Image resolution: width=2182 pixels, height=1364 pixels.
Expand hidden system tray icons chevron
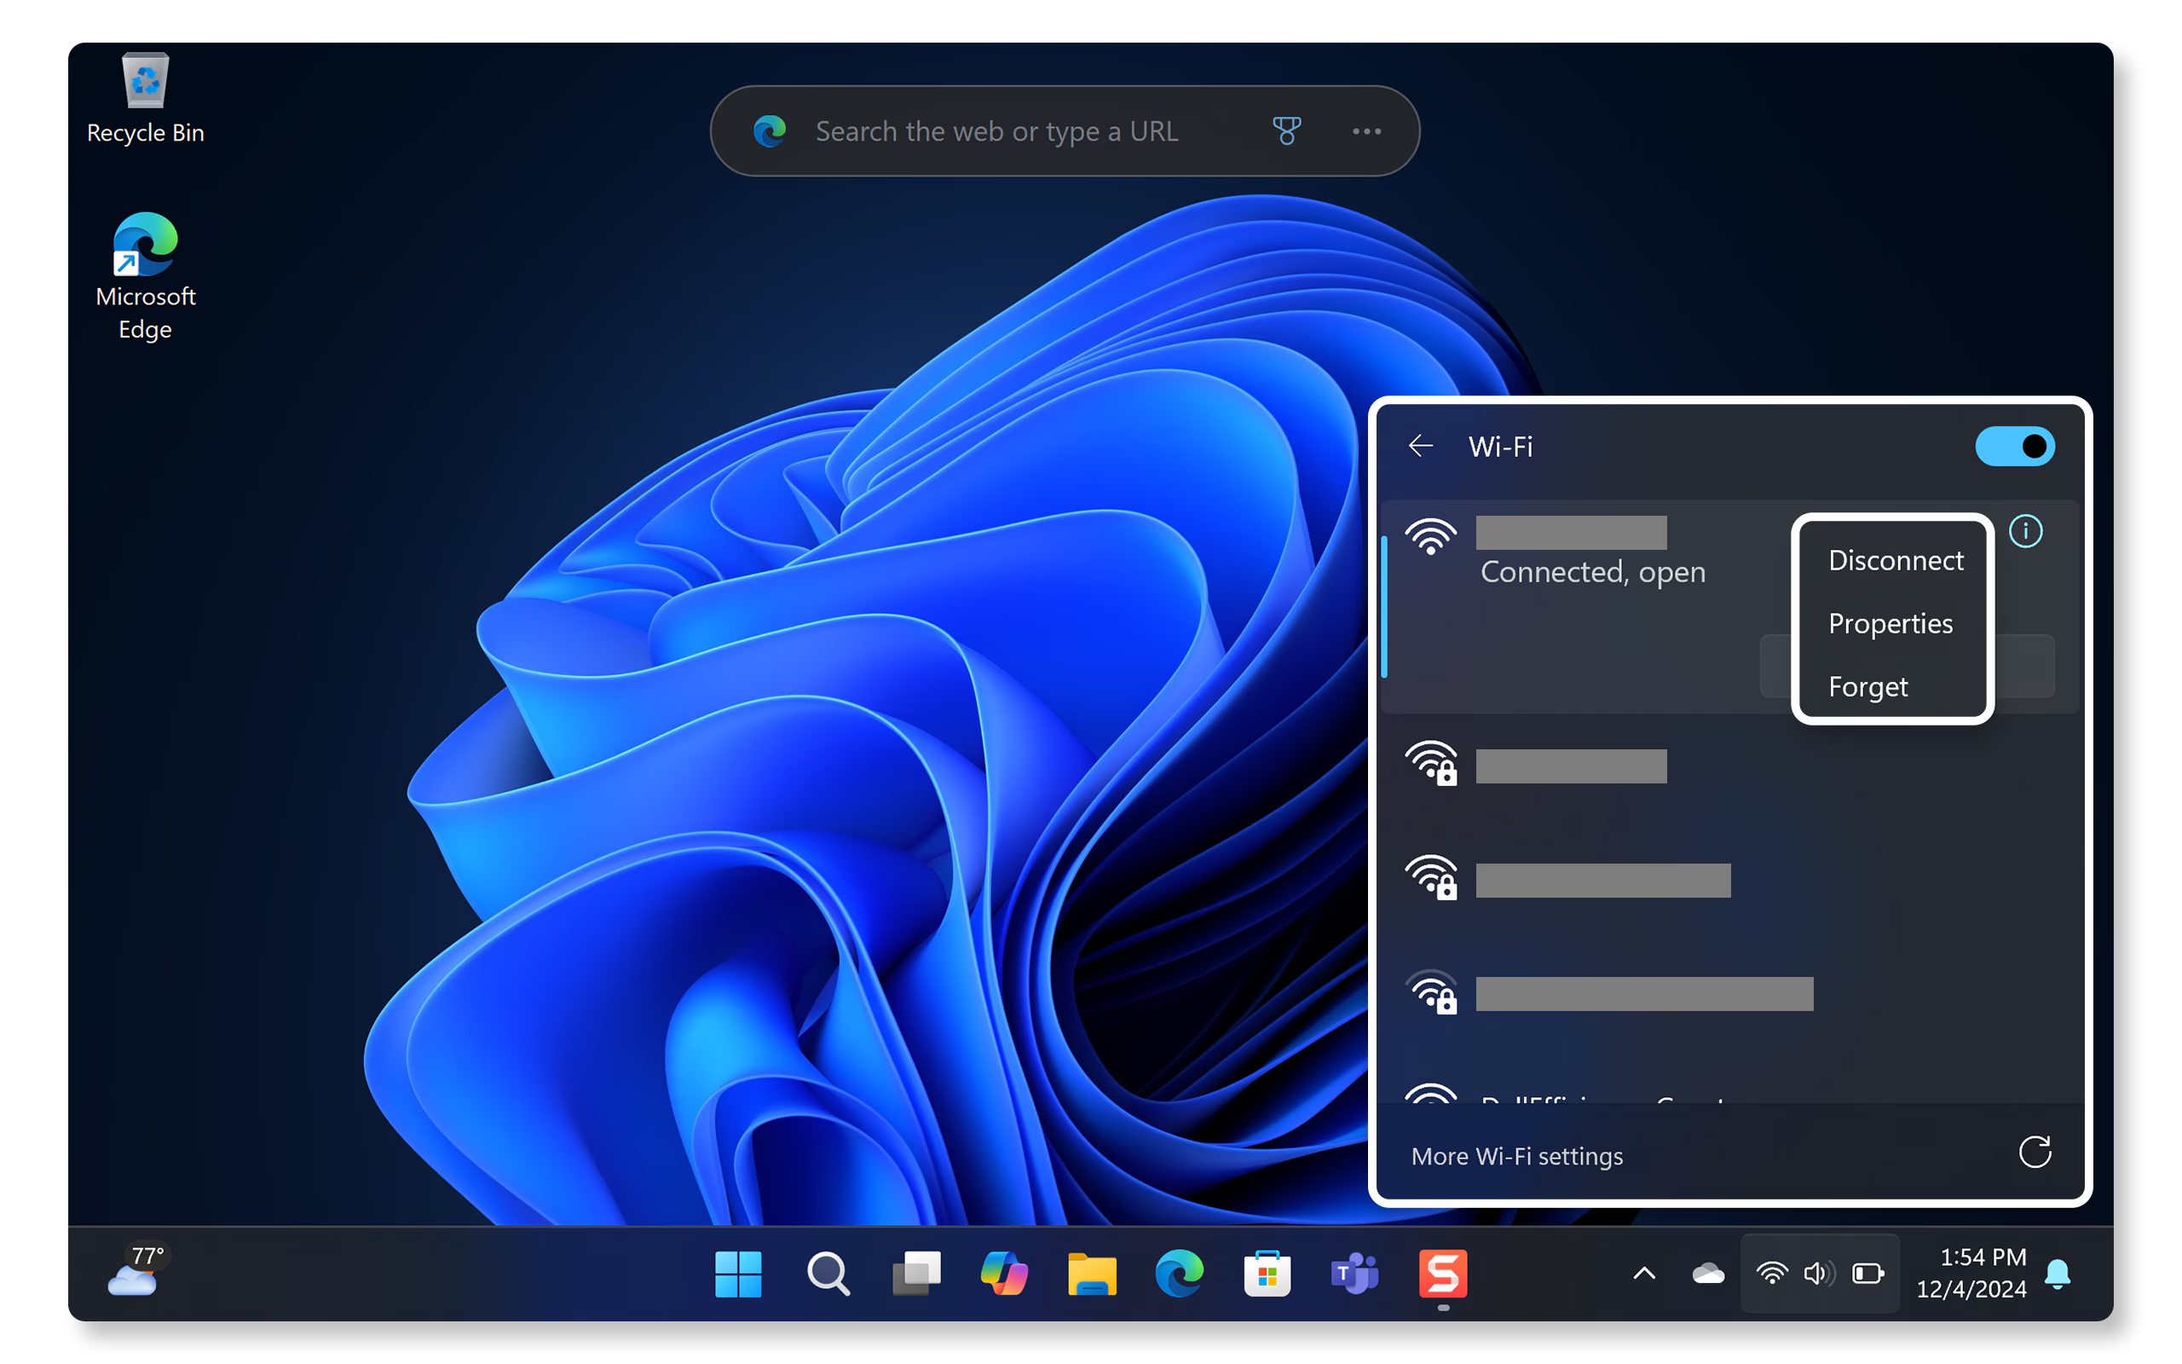[1643, 1274]
